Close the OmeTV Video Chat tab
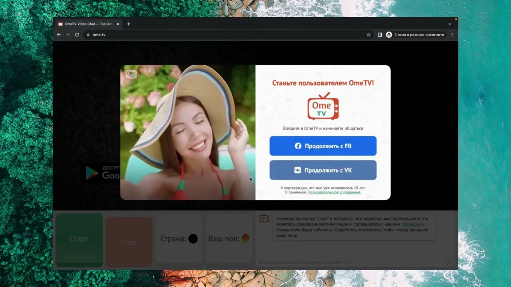The image size is (511, 287). pyautogui.click(x=118, y=24)
